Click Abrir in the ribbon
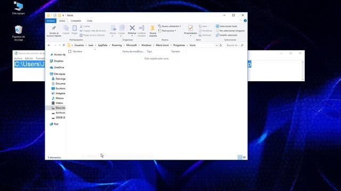The height and width of the screenshot is (191, 341). click(x=204, y=26)
